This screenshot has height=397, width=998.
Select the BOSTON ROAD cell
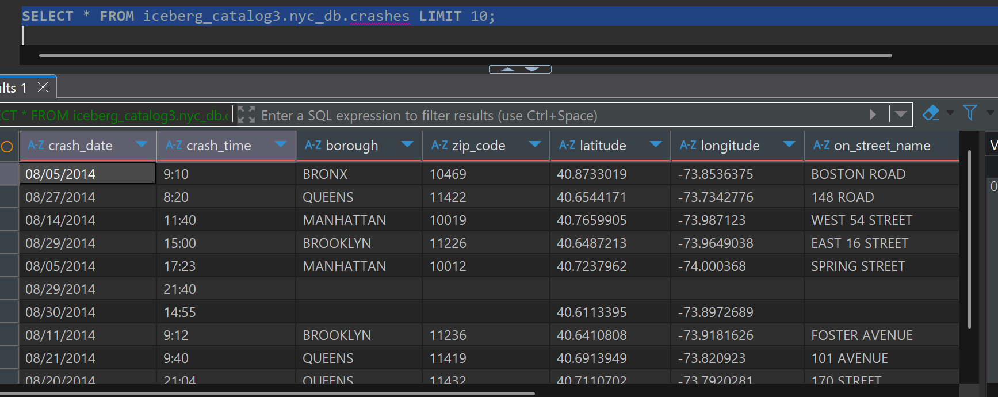858,174
